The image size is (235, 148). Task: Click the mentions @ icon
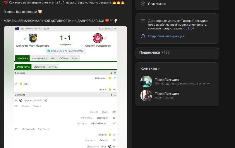click(x=143, y=3)
